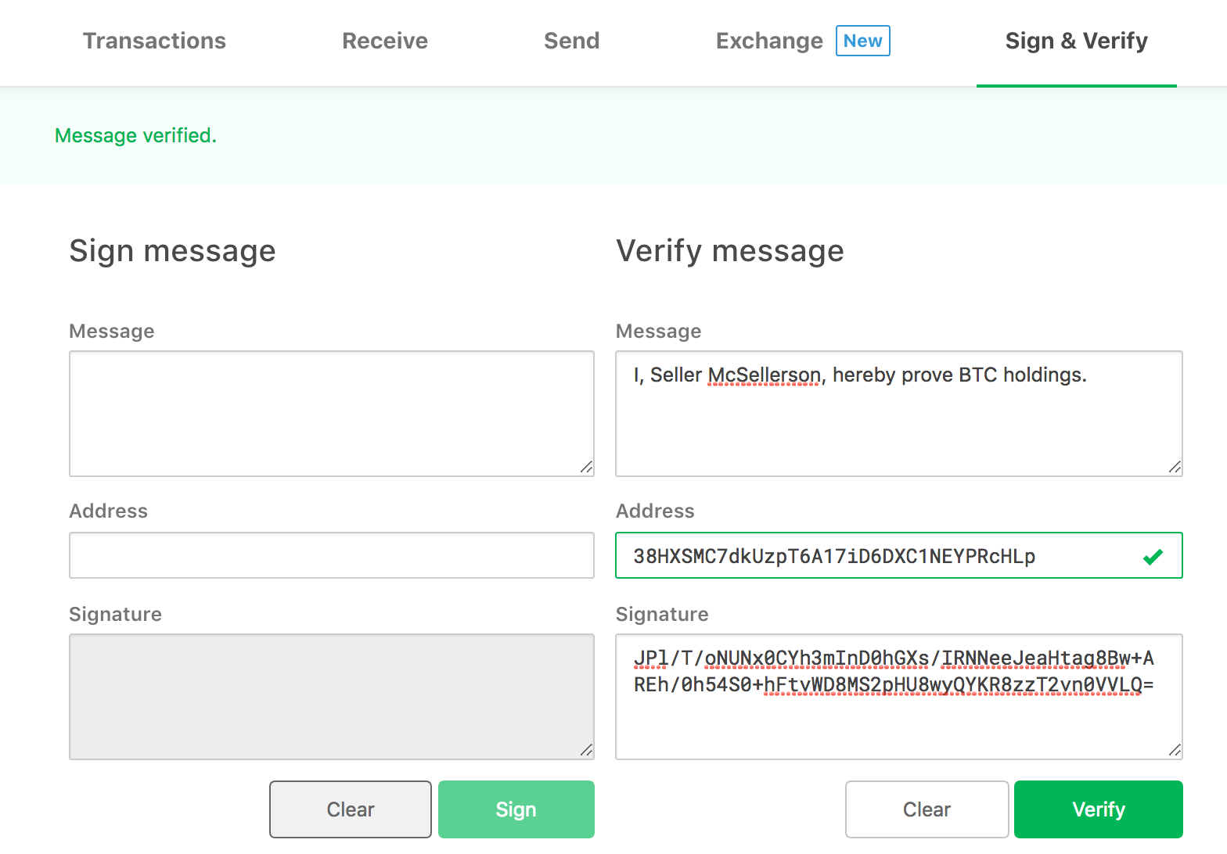
Task: Grab resize handle of Sign Message box
Action: (x=586, y=467)
